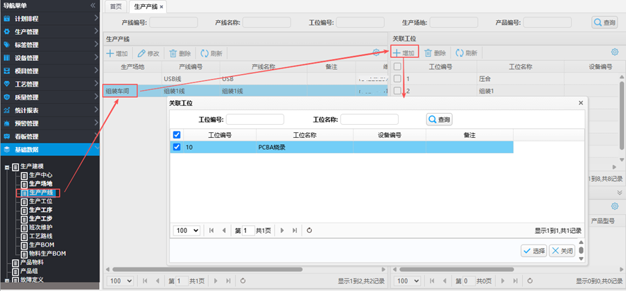Focus dialog 工位编号 input field
This screenshot has height=291, width=626.
tap(255, 119)
